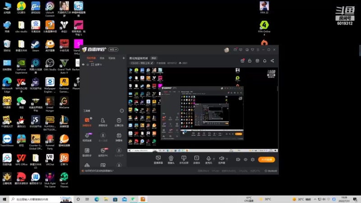Viewport: 361px width, 203px height.
Task: Open the mail icon in title bar
Action: click(x=235, y=50)
